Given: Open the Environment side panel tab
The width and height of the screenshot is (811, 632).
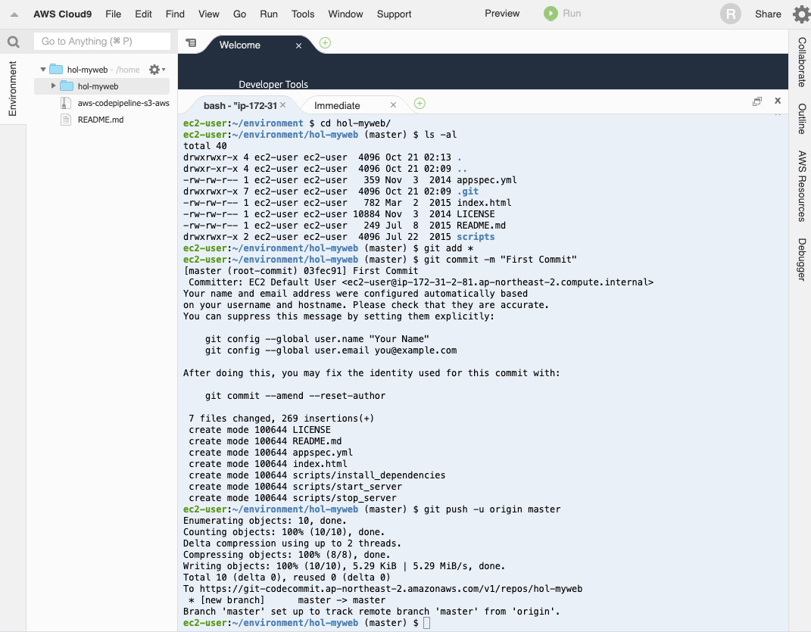Looking at the screenshot, I should point(13,89).
